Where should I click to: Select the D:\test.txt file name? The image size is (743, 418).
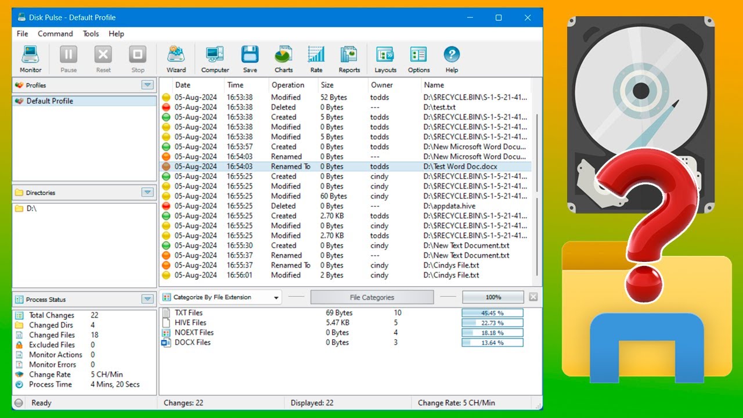[x=439, y=107]
